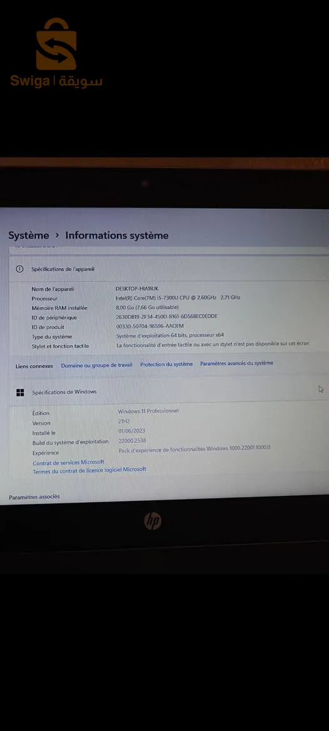Click the Expérience label

pos(46,453)
